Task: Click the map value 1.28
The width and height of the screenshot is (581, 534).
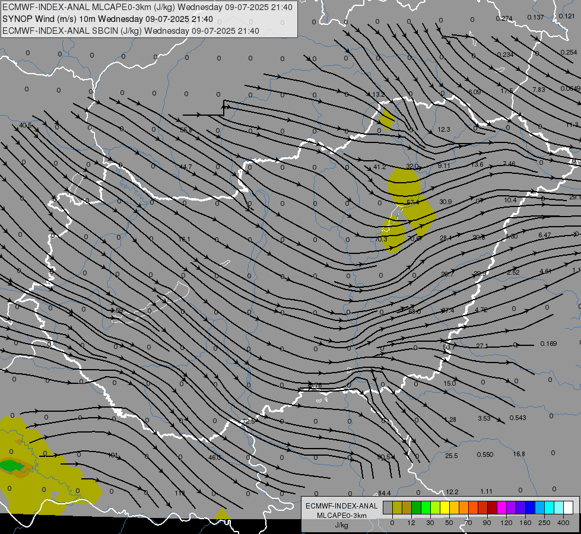Action: [450, 419]
